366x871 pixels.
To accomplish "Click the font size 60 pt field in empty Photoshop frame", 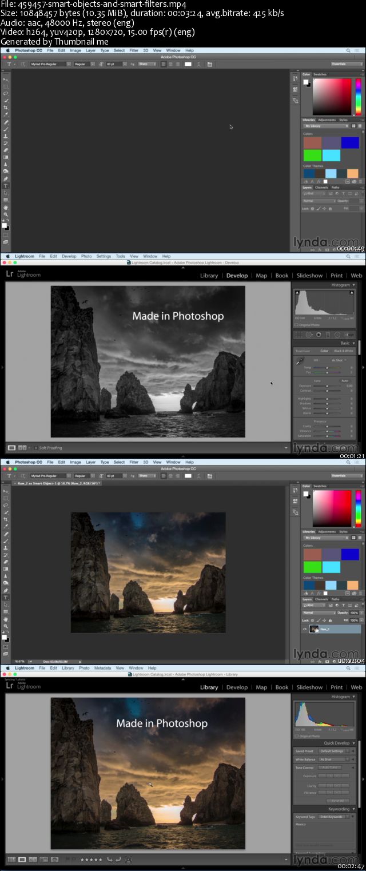I will [x=116, y=64].
